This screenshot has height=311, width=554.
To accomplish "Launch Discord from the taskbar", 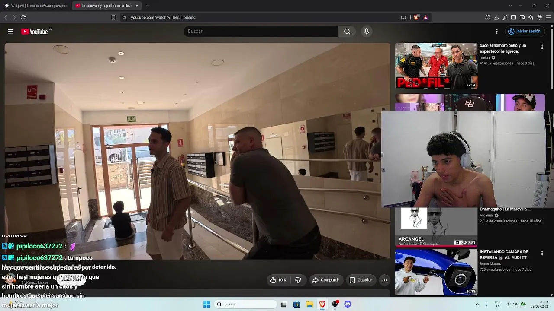I will (348, 304).
